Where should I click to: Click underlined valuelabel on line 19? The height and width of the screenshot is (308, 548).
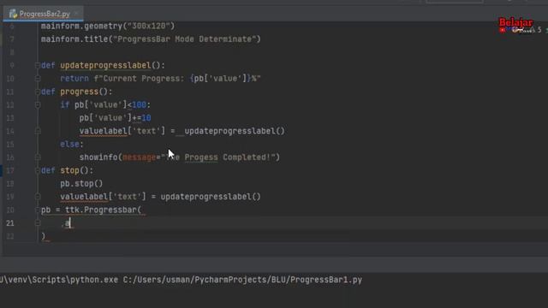pyautogui.click(x=84, y=197)
